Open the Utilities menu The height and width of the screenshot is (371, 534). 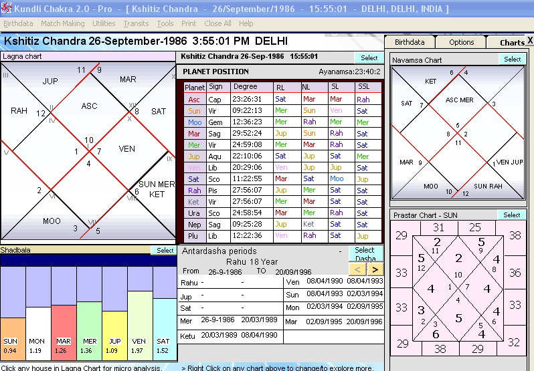pos(104,23)
